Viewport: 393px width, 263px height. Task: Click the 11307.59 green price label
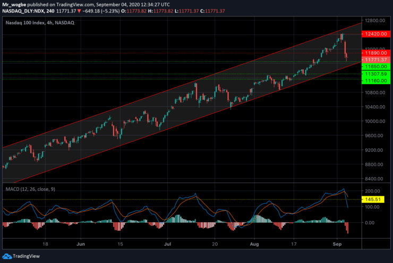point(376,74)
